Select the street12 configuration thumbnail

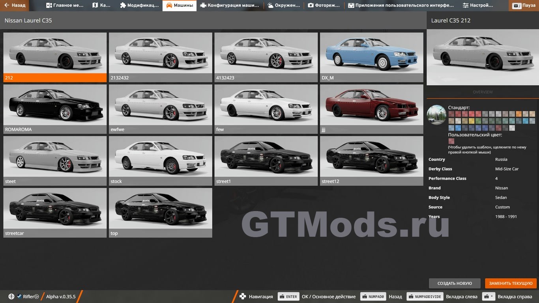coord(372,161)
